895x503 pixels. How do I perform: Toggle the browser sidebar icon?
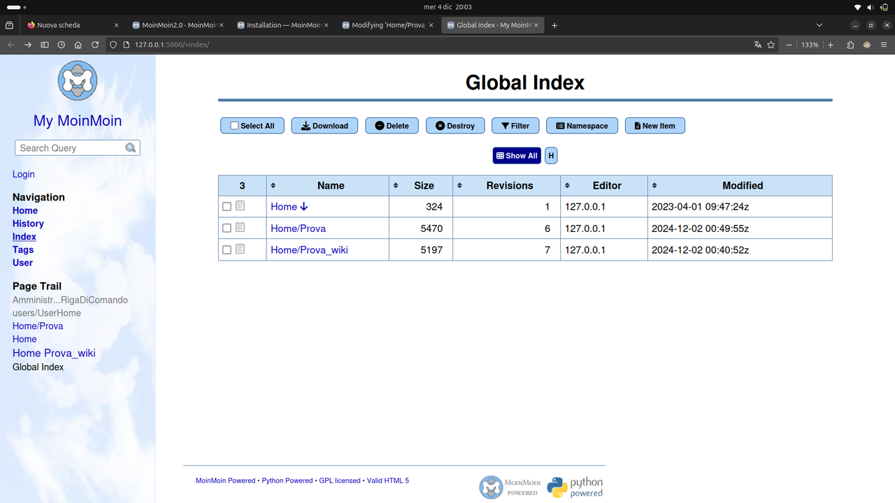[45, 45]
